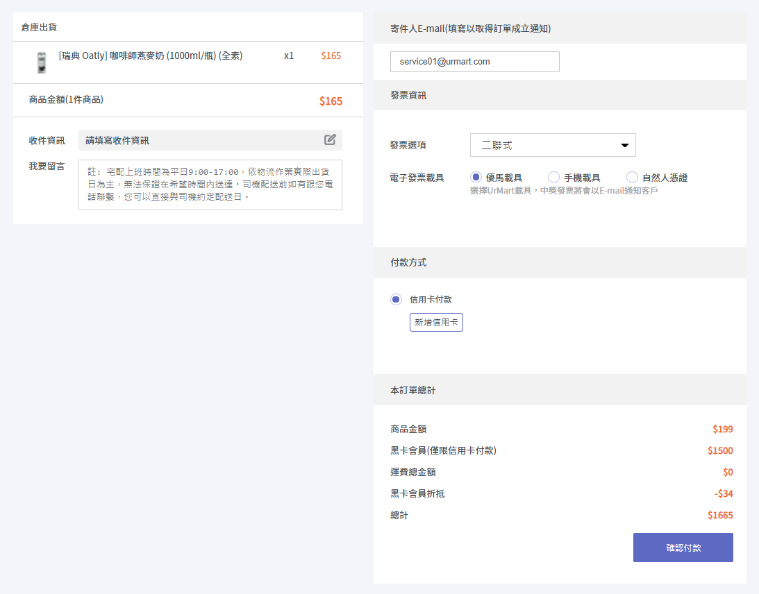Click the edit icon for recipient info
Screen dimensions: 759x594
pos(330,139)
